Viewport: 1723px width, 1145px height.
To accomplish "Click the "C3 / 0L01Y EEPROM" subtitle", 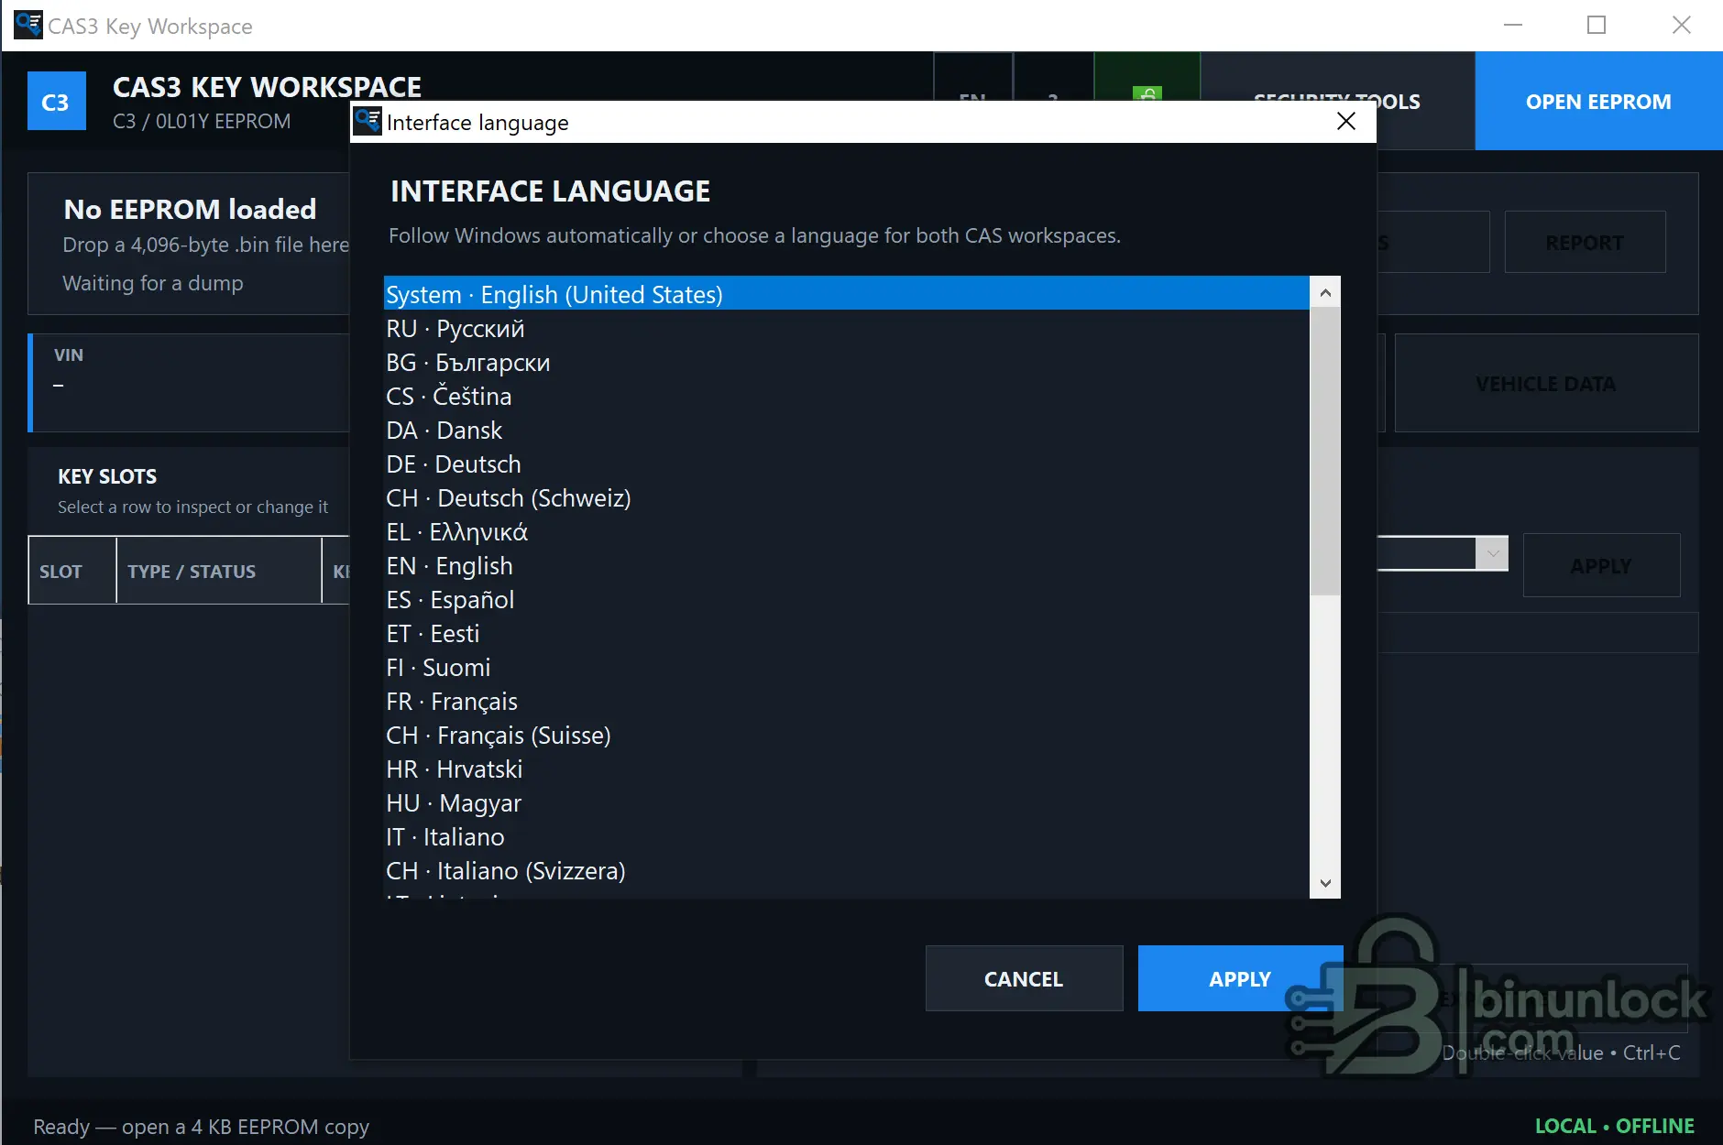I will [202, 121].
